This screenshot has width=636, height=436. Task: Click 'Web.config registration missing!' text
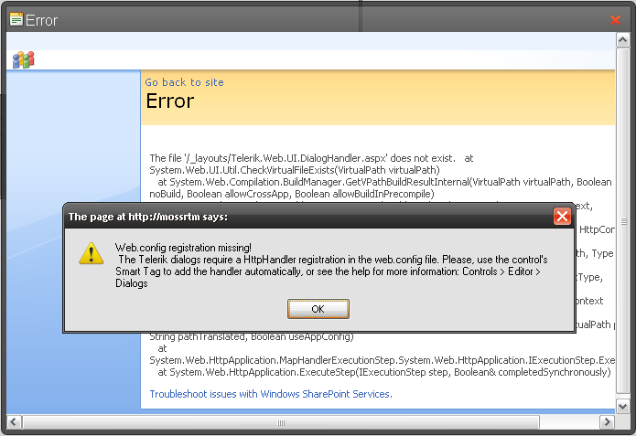(x=183, y=248)
